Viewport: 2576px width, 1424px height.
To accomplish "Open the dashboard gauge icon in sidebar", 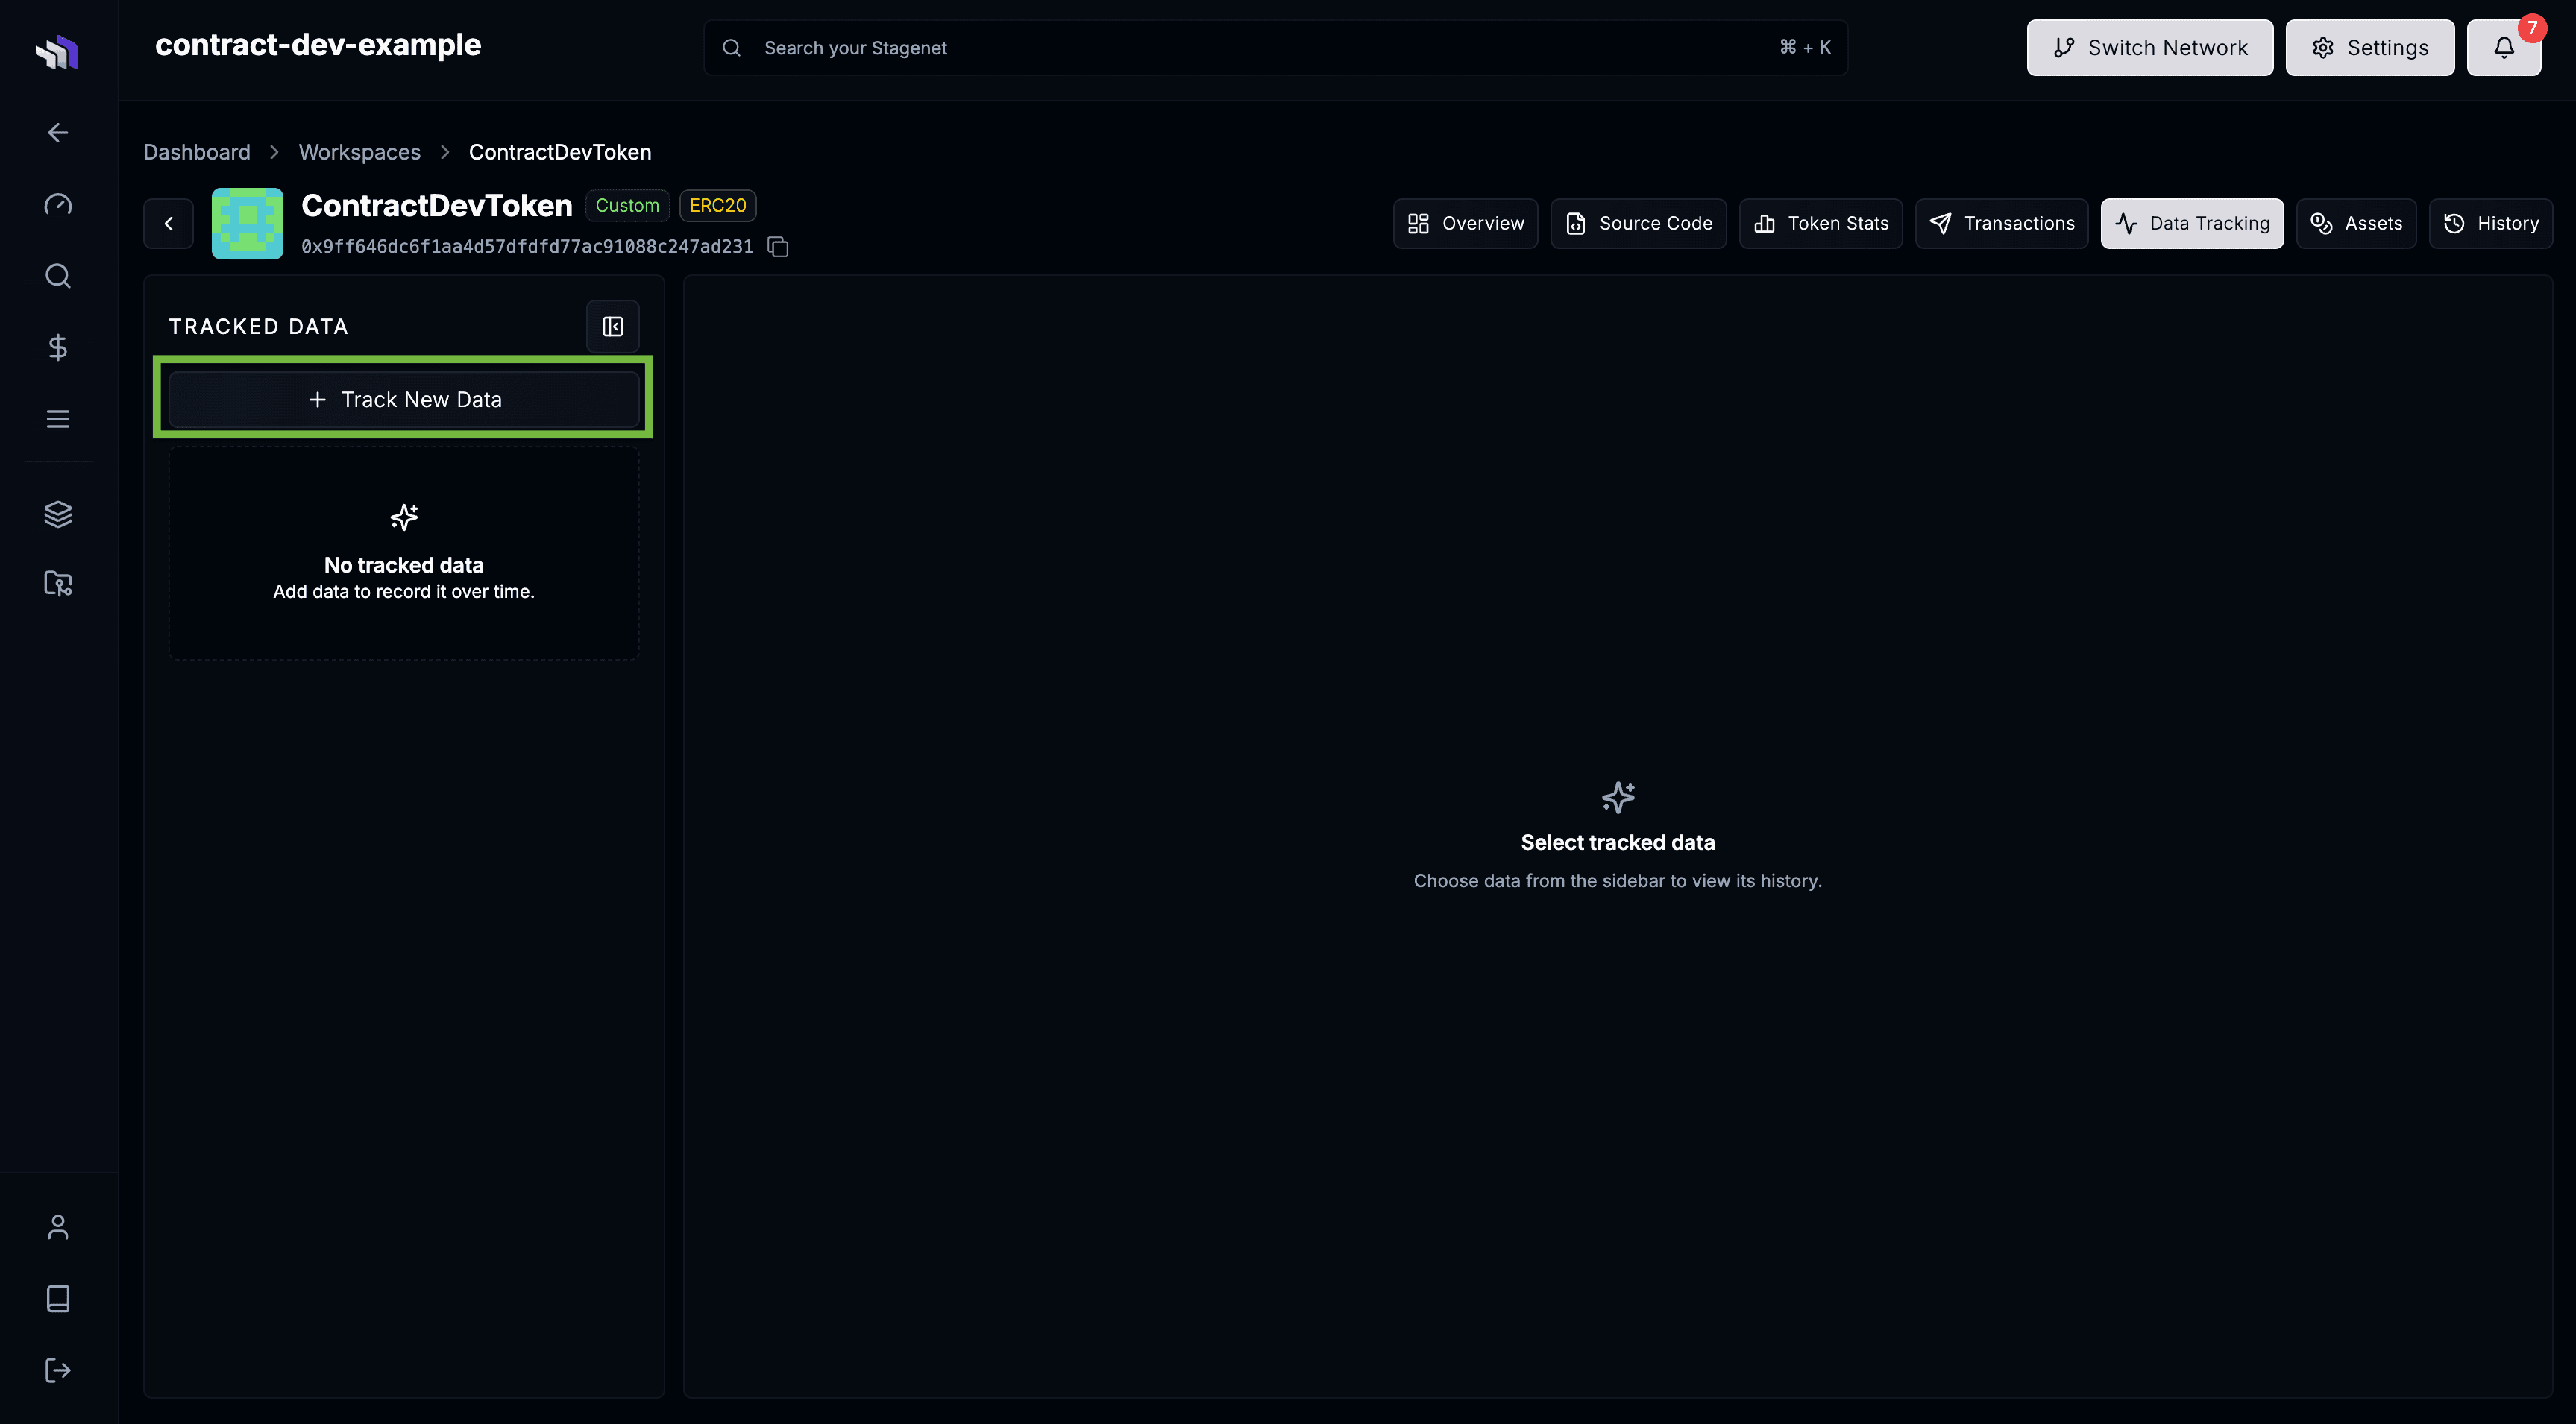I will [57, 204].
